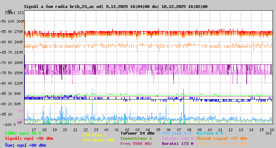The width and height of the screenshot is (276, 148).
Task: Click the '-65' dBm axis label
Action: [x=3, y=53]
